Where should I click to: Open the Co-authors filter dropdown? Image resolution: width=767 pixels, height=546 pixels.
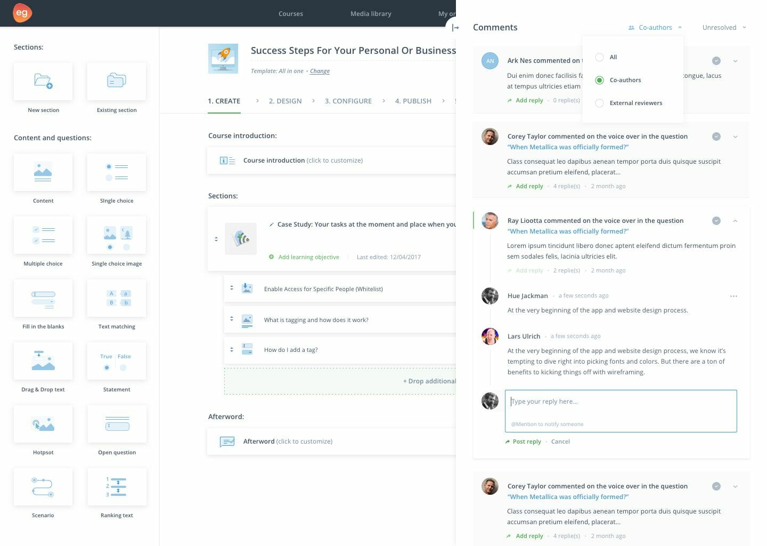(x=655, y=28)
